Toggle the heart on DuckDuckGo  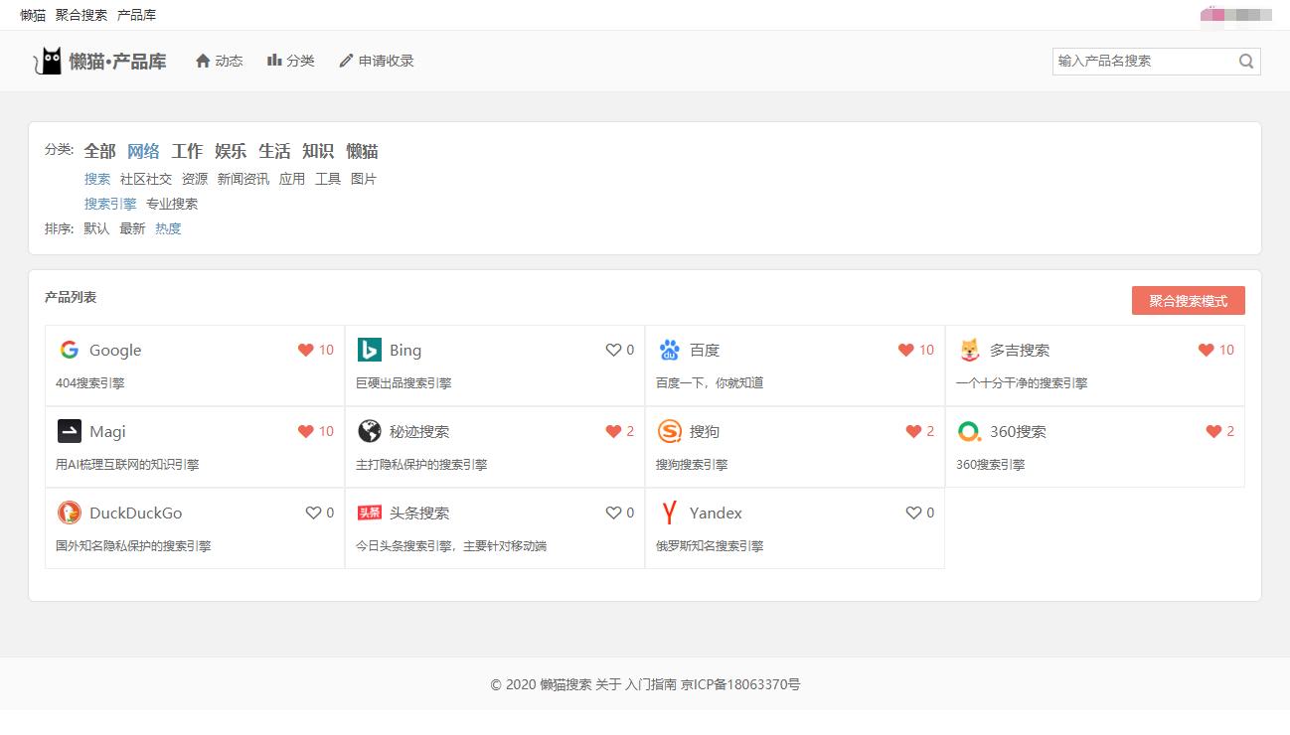[313, 513]
